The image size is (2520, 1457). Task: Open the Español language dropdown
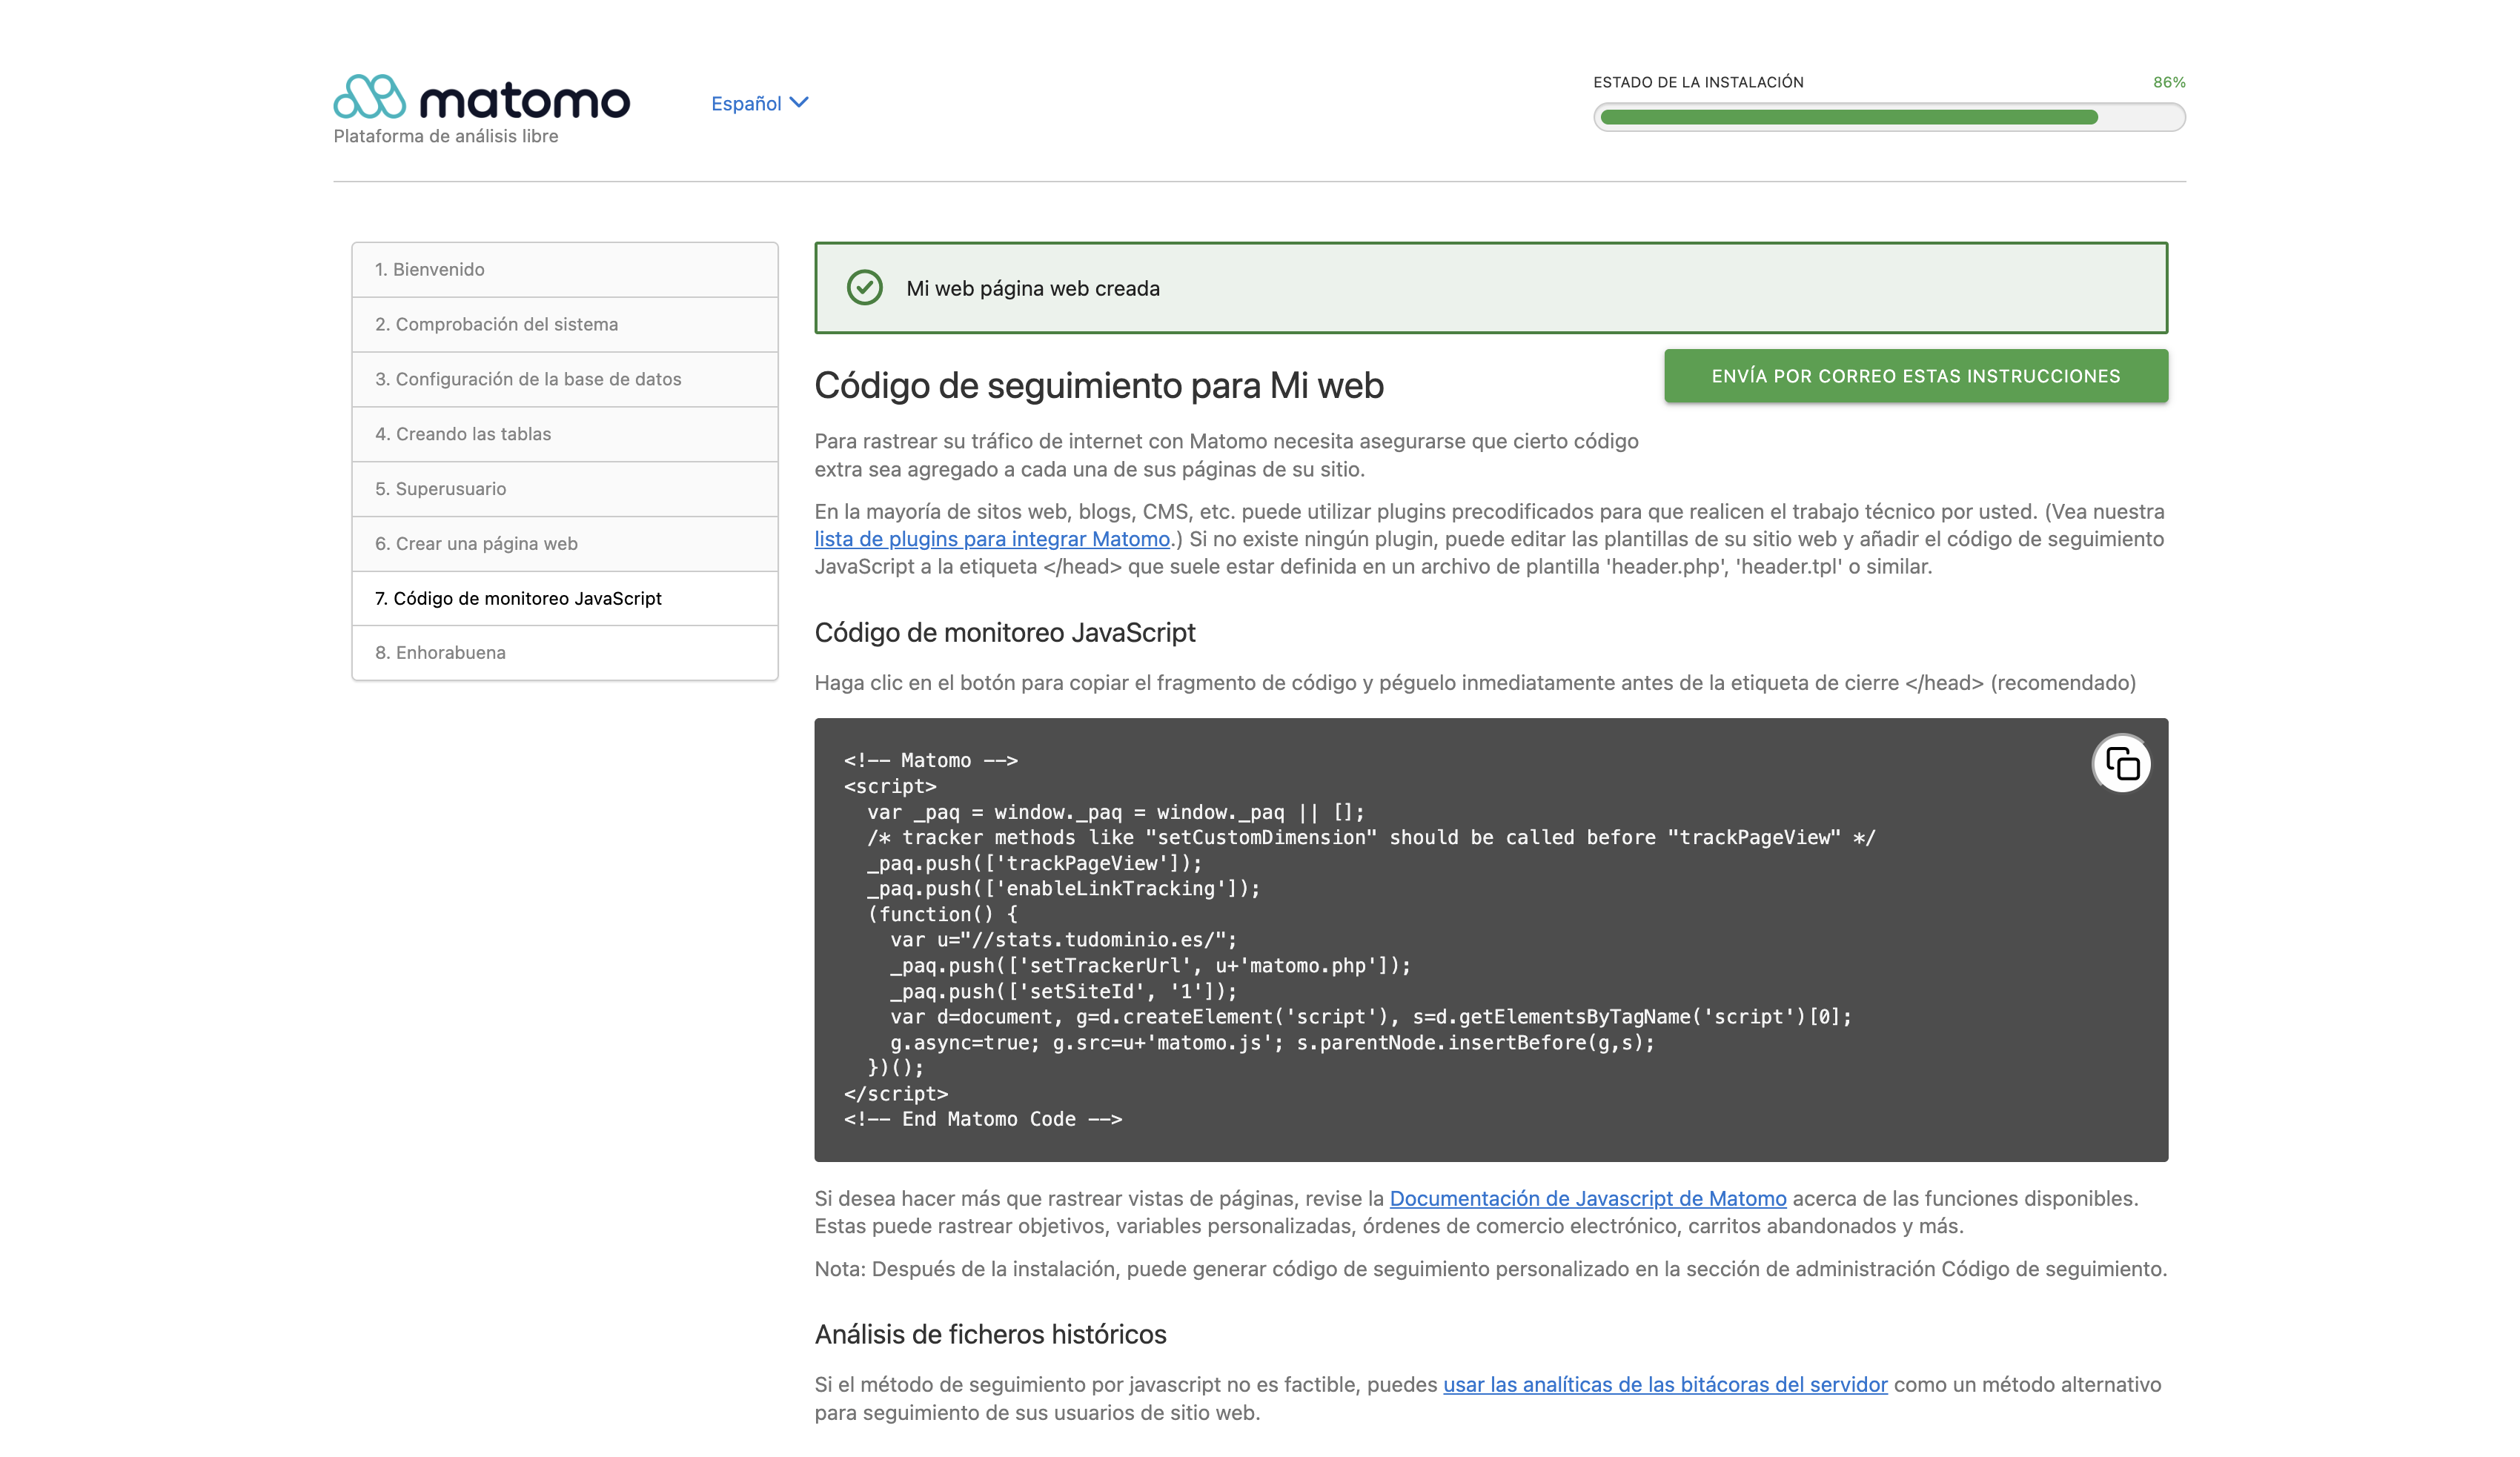click(x=759, y=103)
